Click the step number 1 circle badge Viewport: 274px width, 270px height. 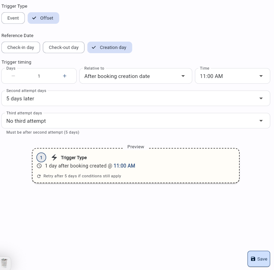click(x=41, y=158)
